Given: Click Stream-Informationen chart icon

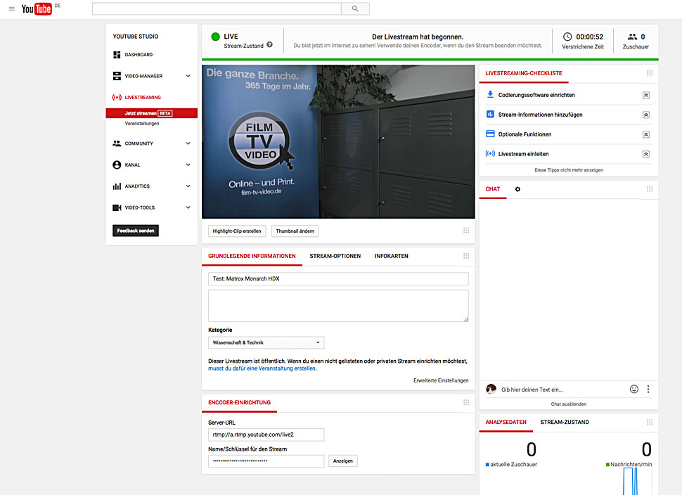Looking at the screenshot, I should [x=490, y=114].
